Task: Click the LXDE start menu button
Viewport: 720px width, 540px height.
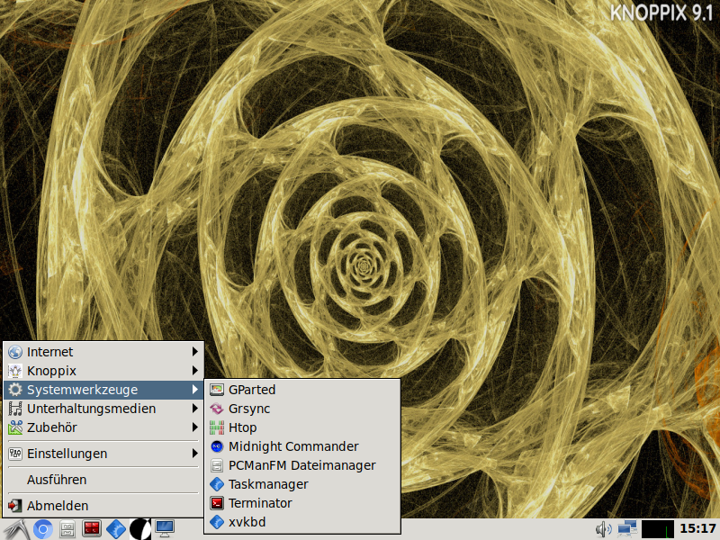Action: (14, 529)
